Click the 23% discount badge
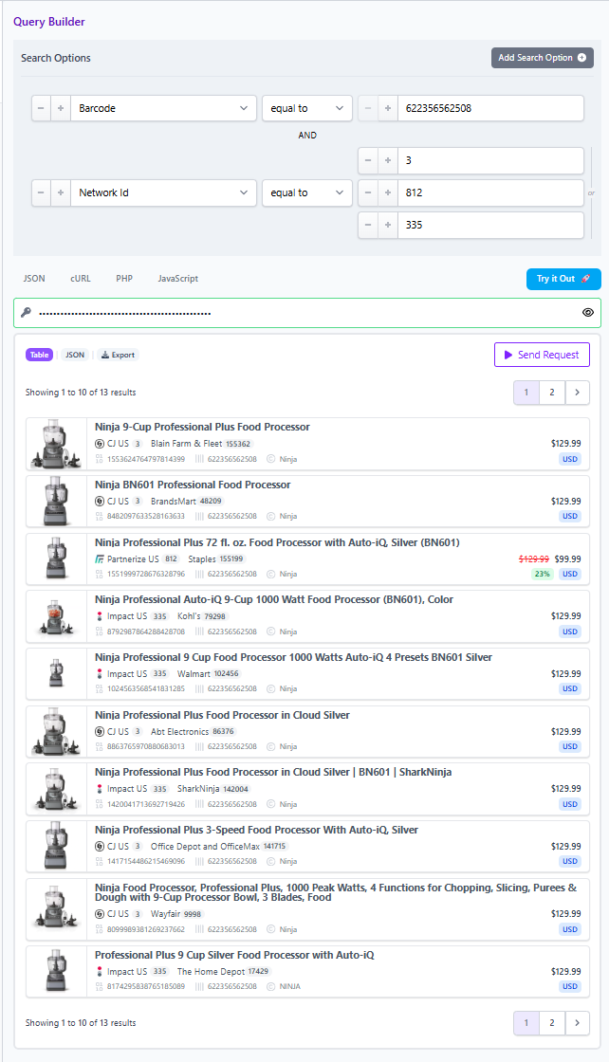Image resolution: width=609 pixels, height=1062 pixels. (x=543, y=574)
